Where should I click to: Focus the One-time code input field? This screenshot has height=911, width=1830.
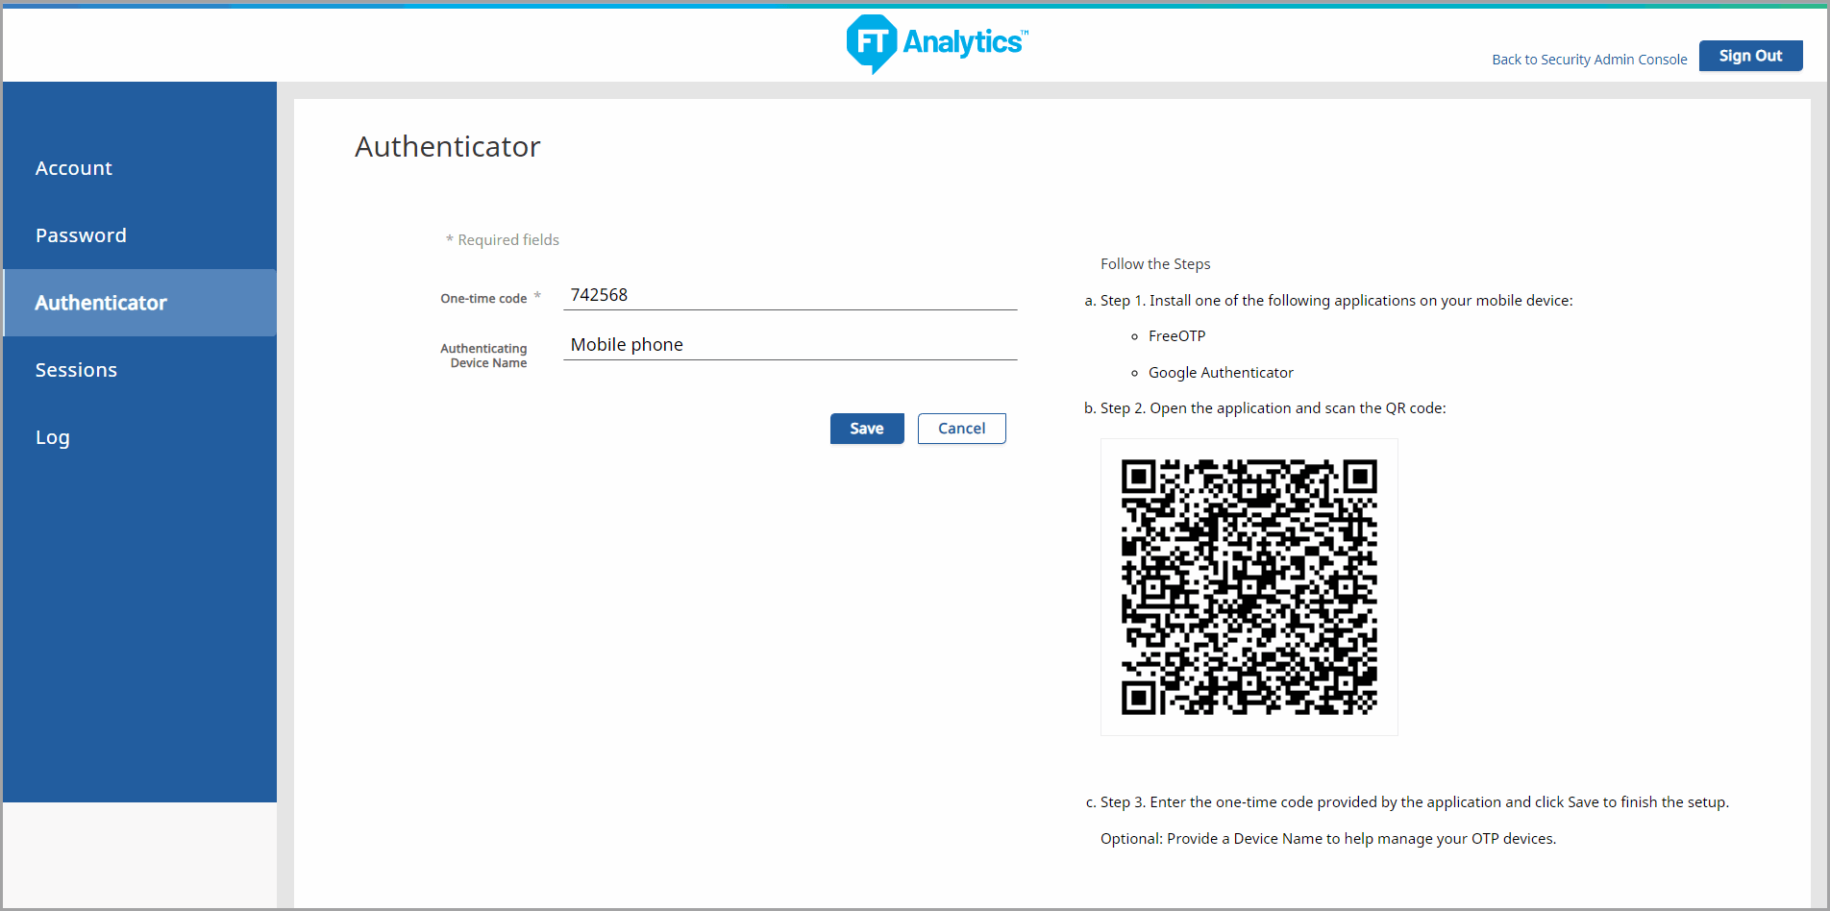789,295
